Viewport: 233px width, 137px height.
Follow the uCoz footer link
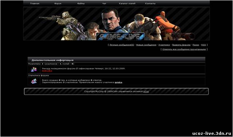point(146,91)
